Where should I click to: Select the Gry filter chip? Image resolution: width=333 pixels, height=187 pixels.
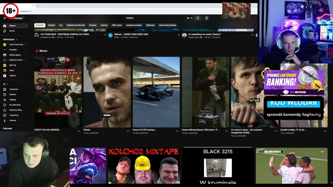pos(61,25)
